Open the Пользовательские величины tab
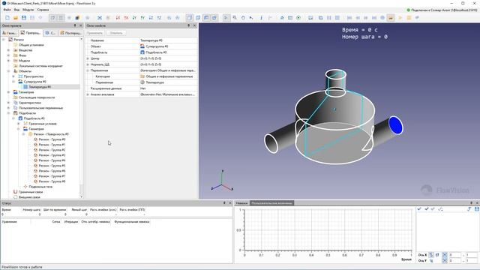The image size is (480, 270). (271, 203)
